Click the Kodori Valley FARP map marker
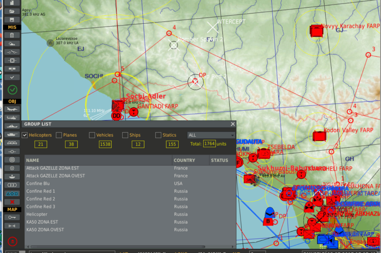Image resolution: width=381 pixels, height=253 pixels. click(x=319, y=136)
